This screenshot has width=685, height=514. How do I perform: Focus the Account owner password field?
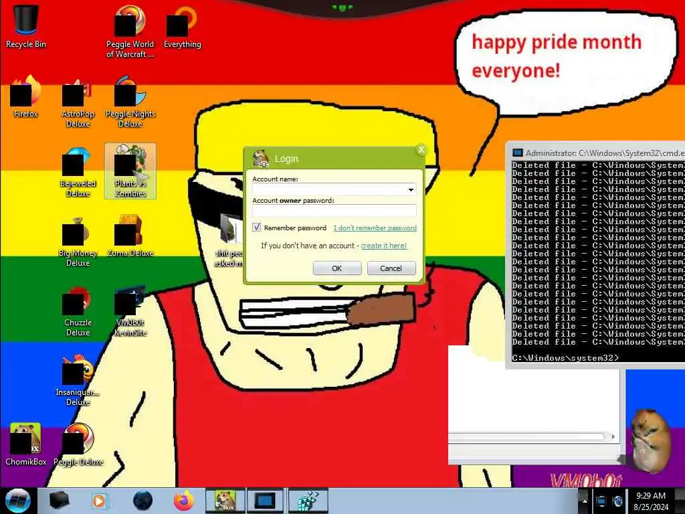tap(334, 211)
